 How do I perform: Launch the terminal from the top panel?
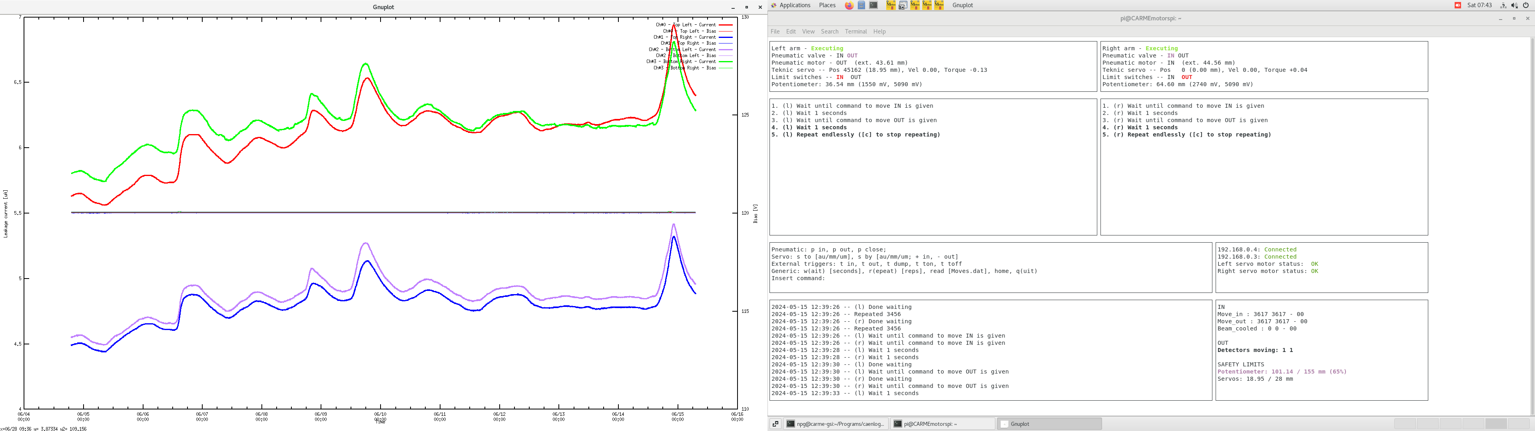[x=873, y=5]
